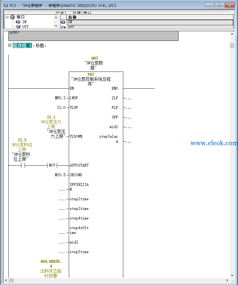Screen dimensions: 238x285
Task: Select the I1.0 address at YLUP
Action: [61, 108]
